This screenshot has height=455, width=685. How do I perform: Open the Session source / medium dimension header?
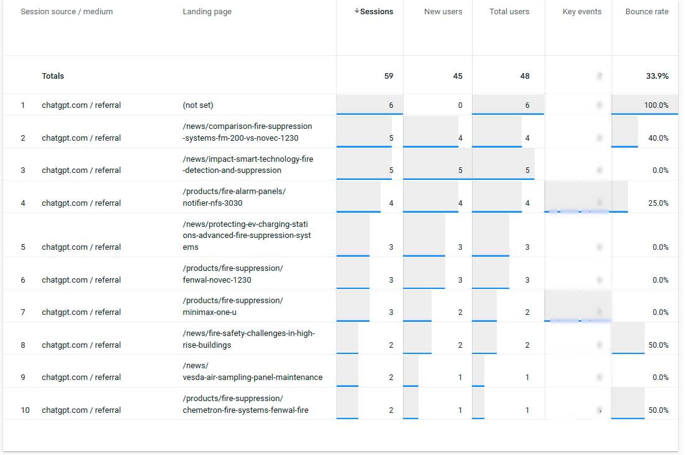pos(66,12)
